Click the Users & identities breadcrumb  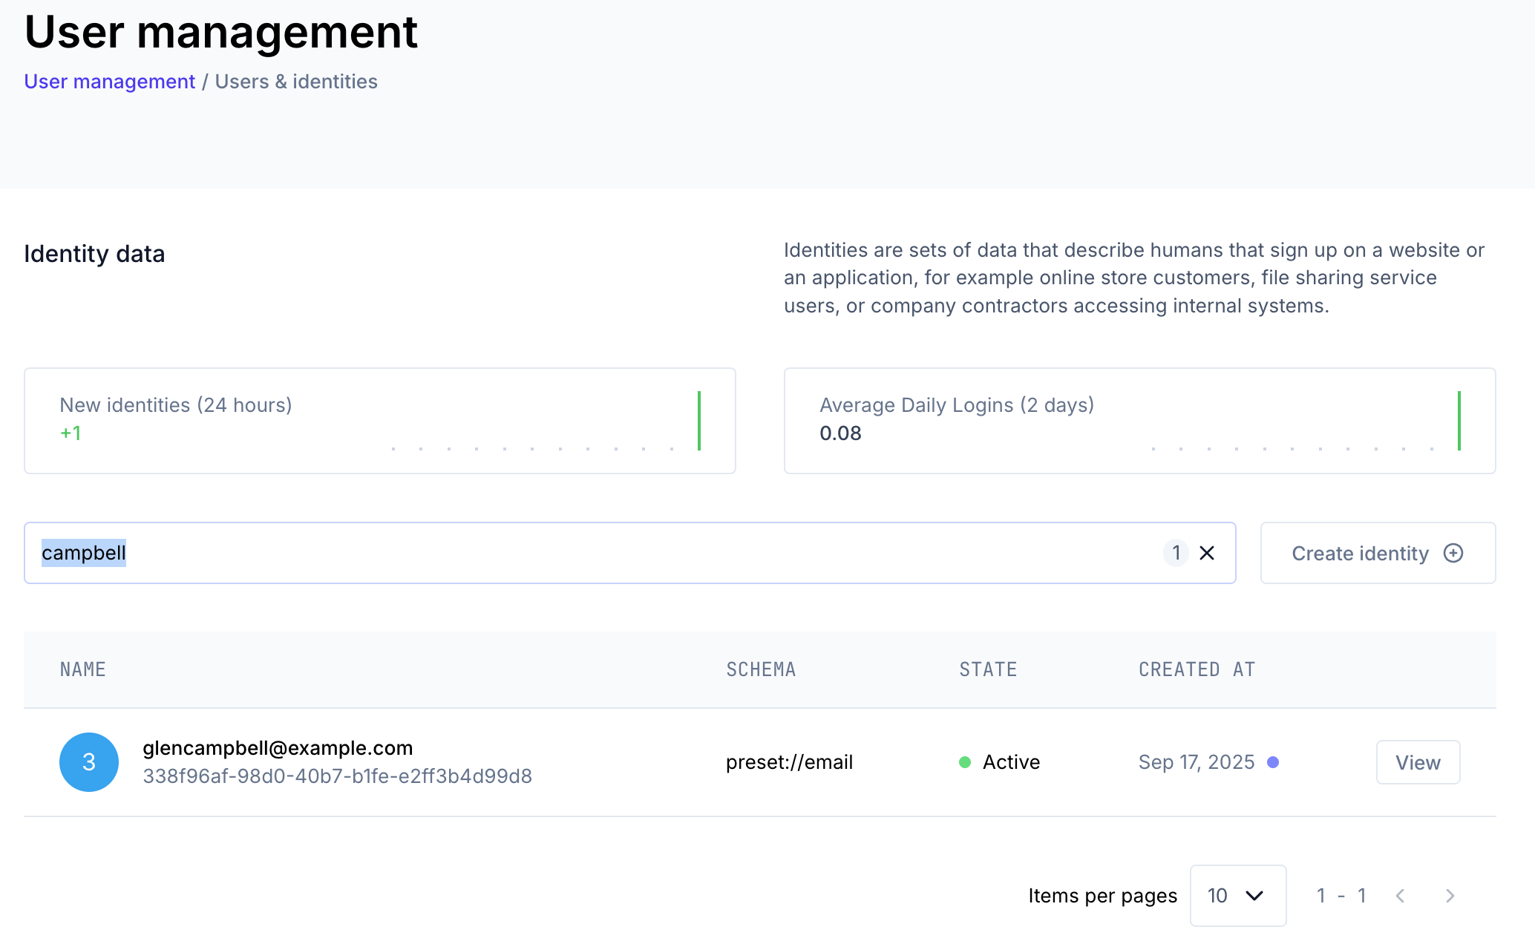(296, 82)
